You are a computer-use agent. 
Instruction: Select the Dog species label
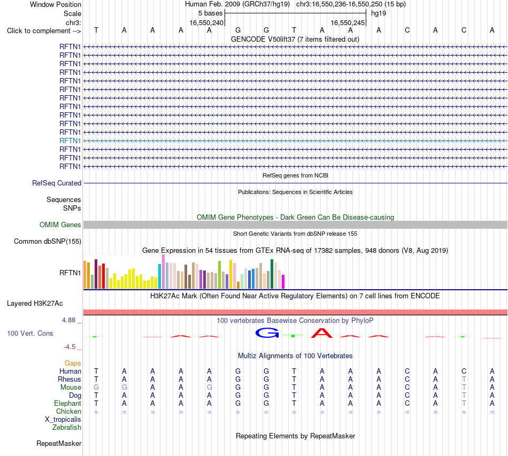[x=75, y=396]
